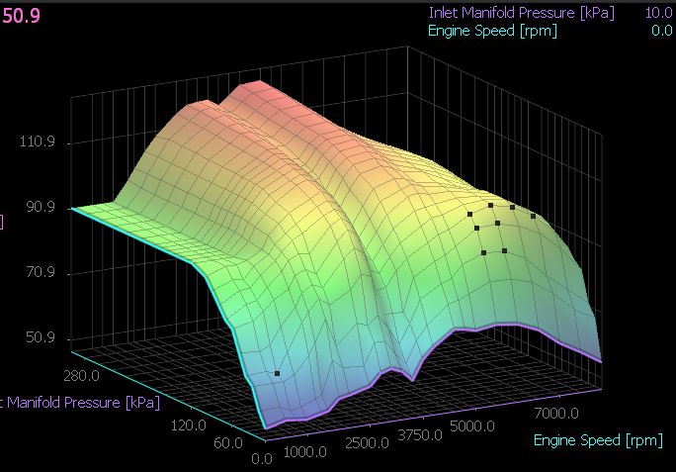Click the 70.9 vertical axis tick
The width and height of the screenshot is (676, 472).
point(38,273)
